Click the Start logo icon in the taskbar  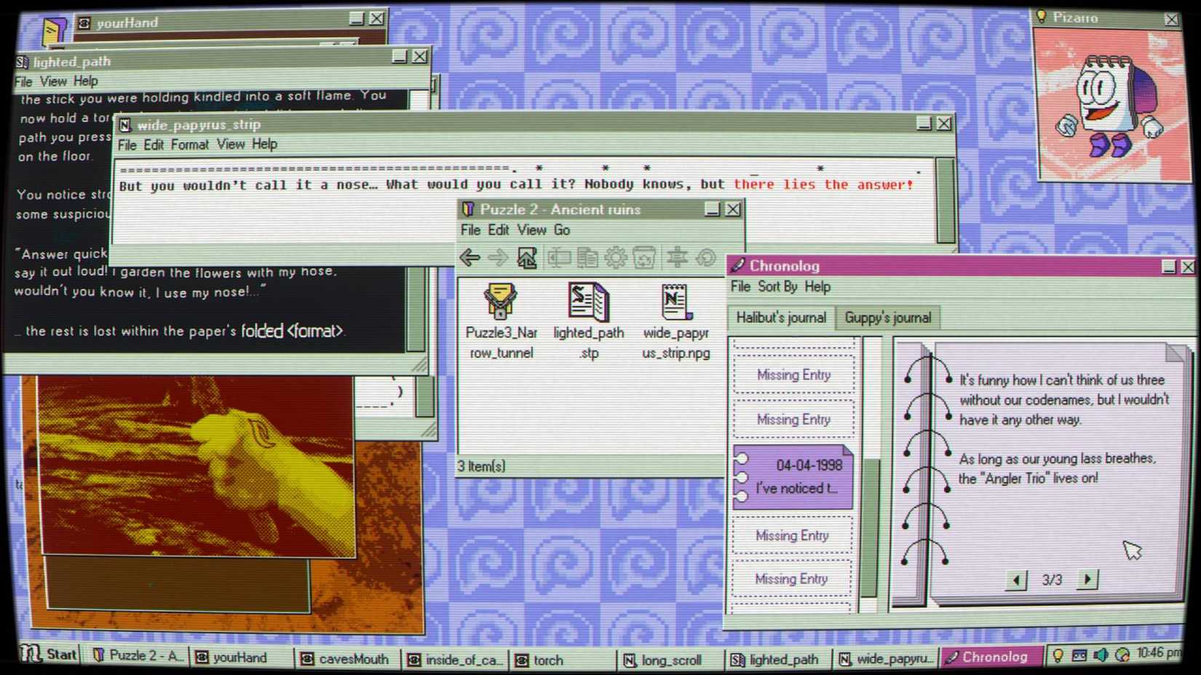pyautogui.click(x=31, y=653)
